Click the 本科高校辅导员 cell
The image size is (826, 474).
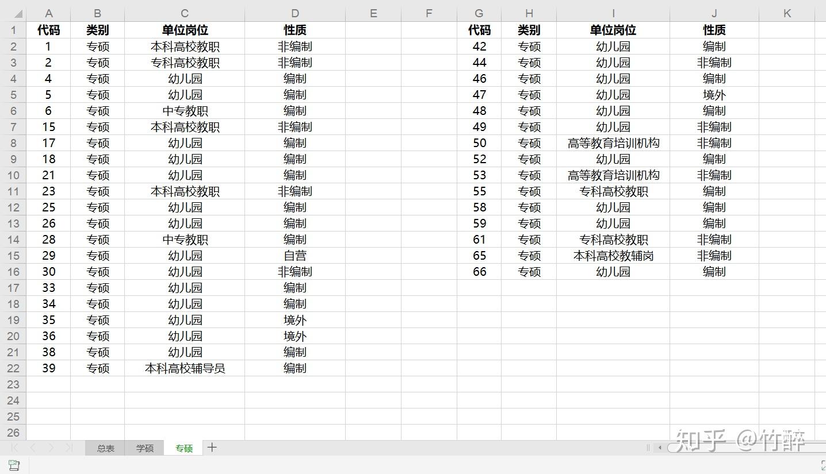point(185,368)
